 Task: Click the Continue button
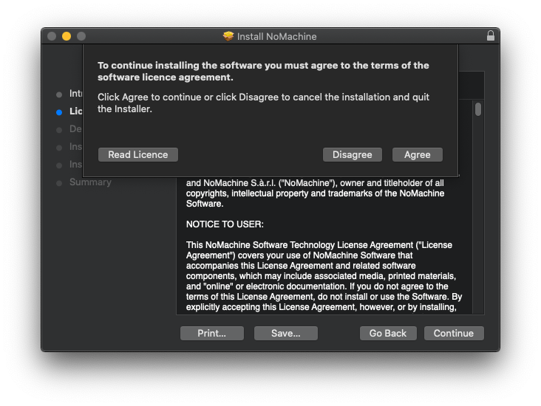tap(454, 333)
